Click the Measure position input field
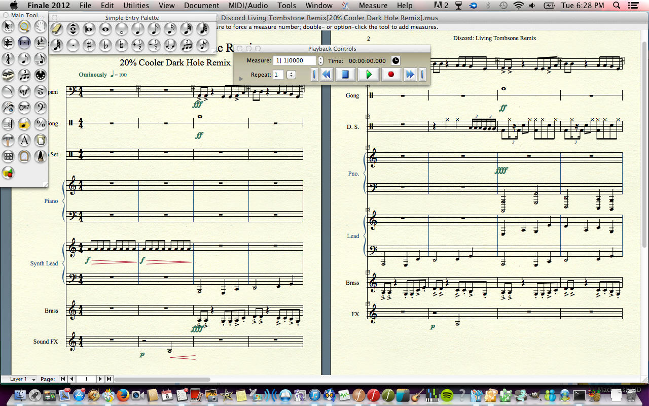This screenshot has height=406, width=649. (x=295, y=60)
